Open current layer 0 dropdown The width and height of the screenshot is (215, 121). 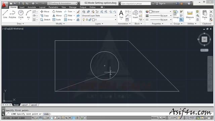coord(99,20)
